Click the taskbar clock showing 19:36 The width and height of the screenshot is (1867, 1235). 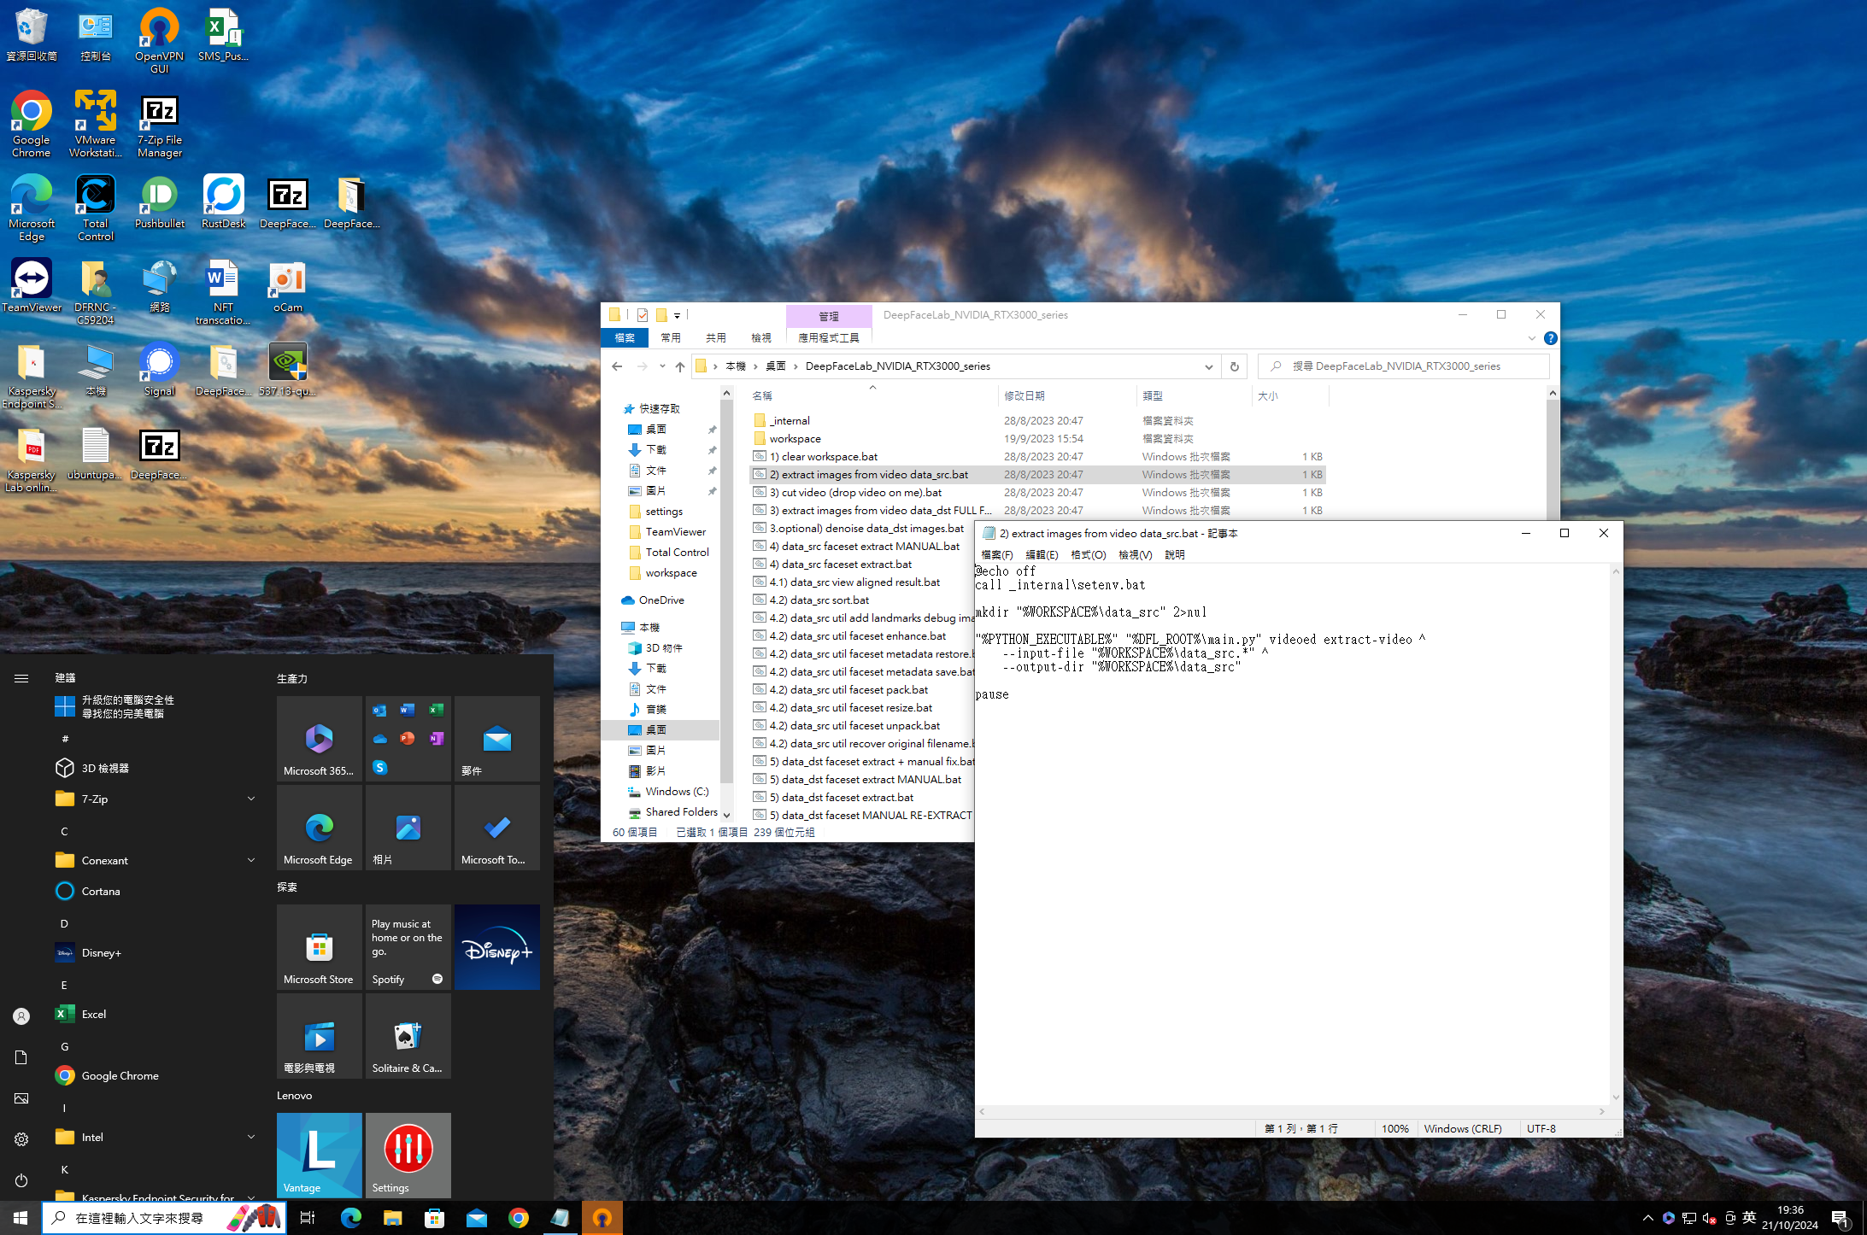1790,1217
